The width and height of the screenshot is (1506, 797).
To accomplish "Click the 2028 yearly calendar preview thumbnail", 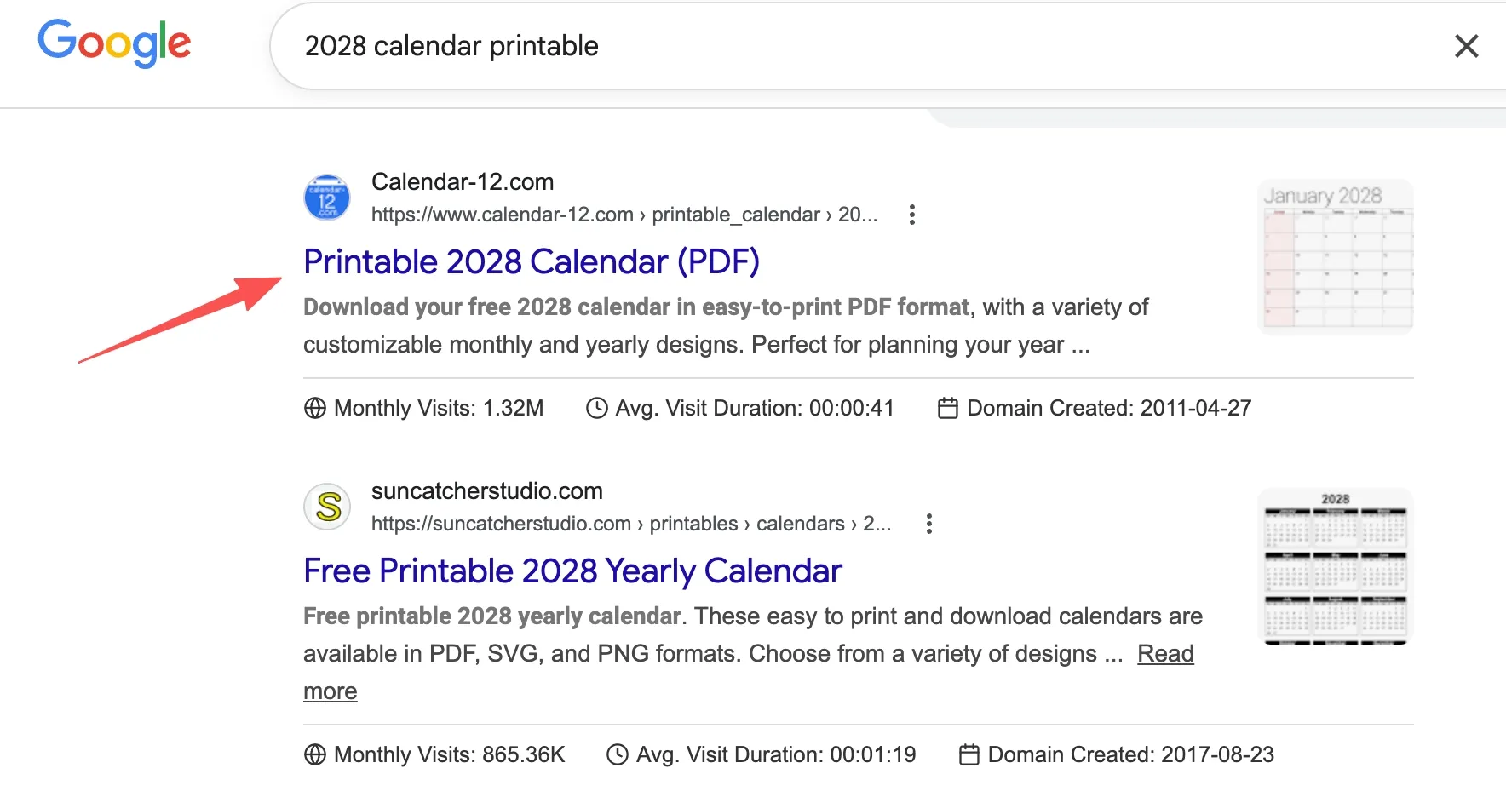I will pos(1334,565).
